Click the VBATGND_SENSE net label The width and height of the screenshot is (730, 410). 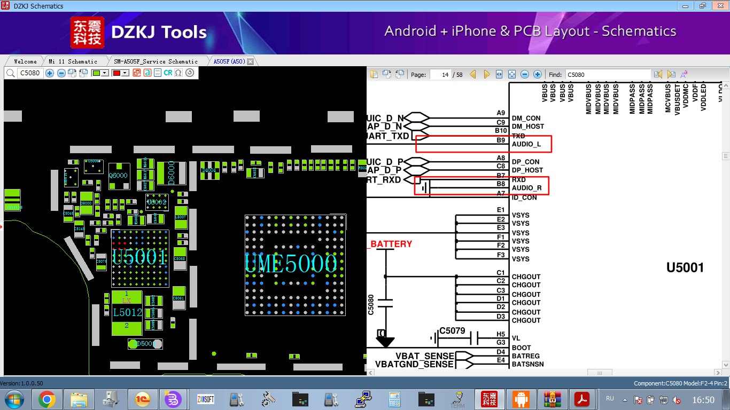pos(414,364)
